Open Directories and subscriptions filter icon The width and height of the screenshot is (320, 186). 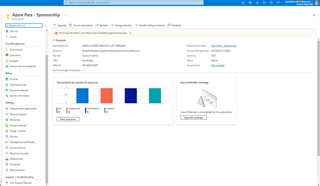250,3
